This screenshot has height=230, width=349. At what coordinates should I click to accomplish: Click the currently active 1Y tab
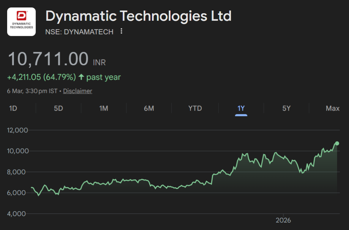click(x=241, y=108)
